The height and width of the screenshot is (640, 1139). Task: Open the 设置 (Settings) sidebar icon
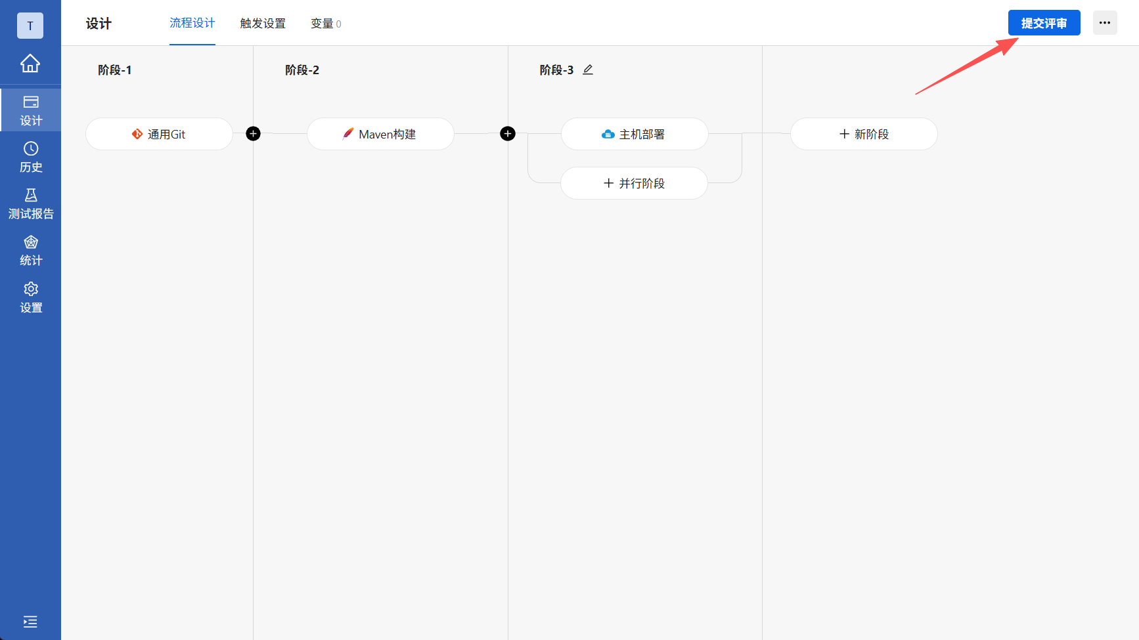tap(30, 297)
